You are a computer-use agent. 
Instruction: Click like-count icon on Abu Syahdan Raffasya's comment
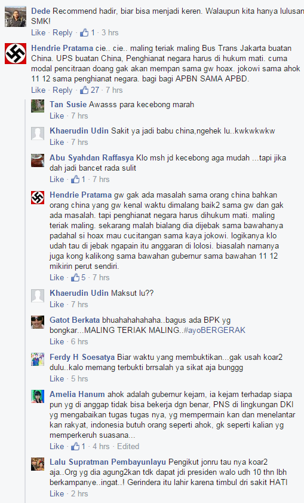click(75, 179)
